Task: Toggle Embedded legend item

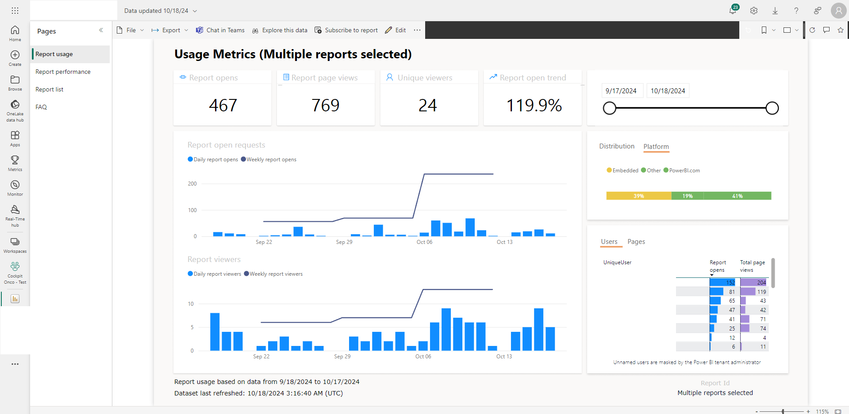Action: coord(622,171)
